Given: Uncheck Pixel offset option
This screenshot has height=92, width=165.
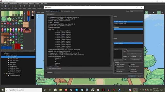Looking at the screenshot, I should tap(129, 69).
